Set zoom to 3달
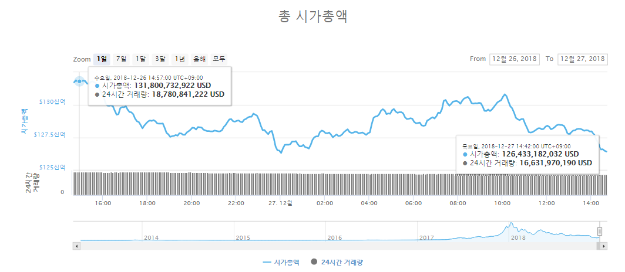The height and width of the screenshot is (272, 625). [x=160, y=59]
